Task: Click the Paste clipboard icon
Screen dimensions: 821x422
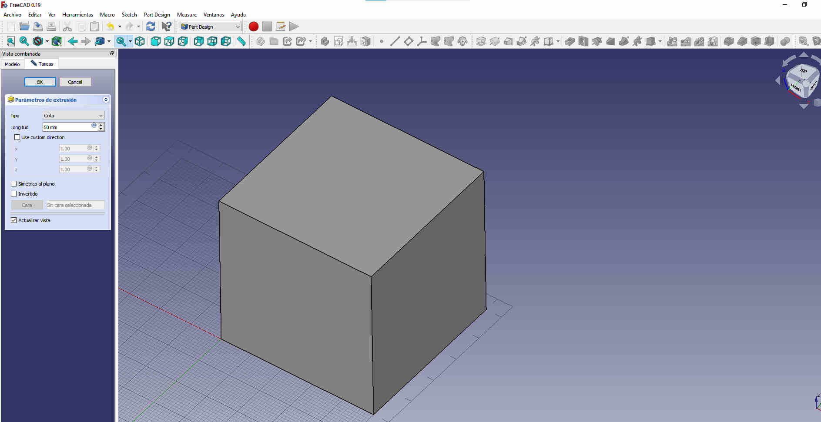Action: [x=94, y=27]
